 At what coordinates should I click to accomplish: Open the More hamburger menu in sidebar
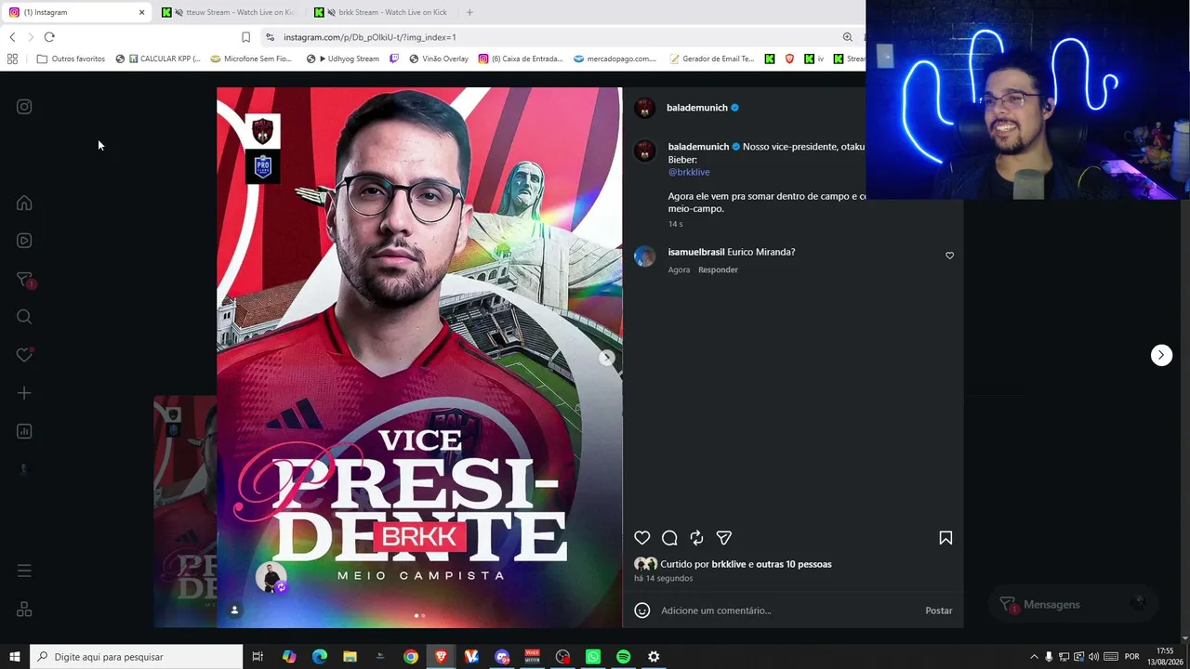click(x=24, y=571)
